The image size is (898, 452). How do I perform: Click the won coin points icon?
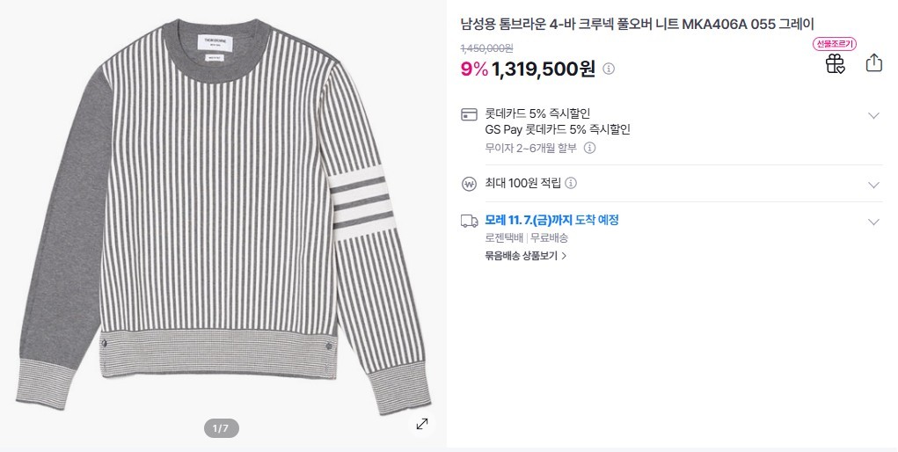tap(470, 184)
